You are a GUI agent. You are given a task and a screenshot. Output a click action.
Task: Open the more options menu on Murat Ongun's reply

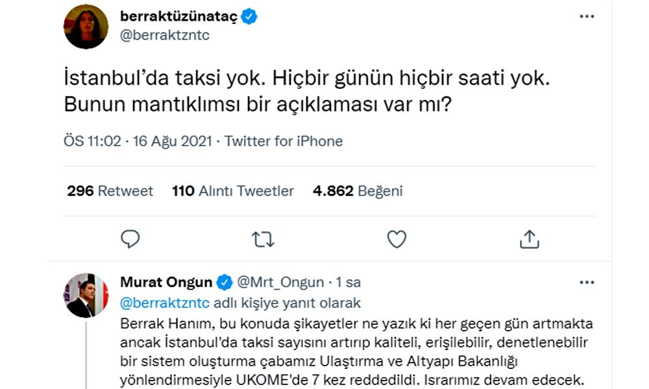(x=585, y=281)
